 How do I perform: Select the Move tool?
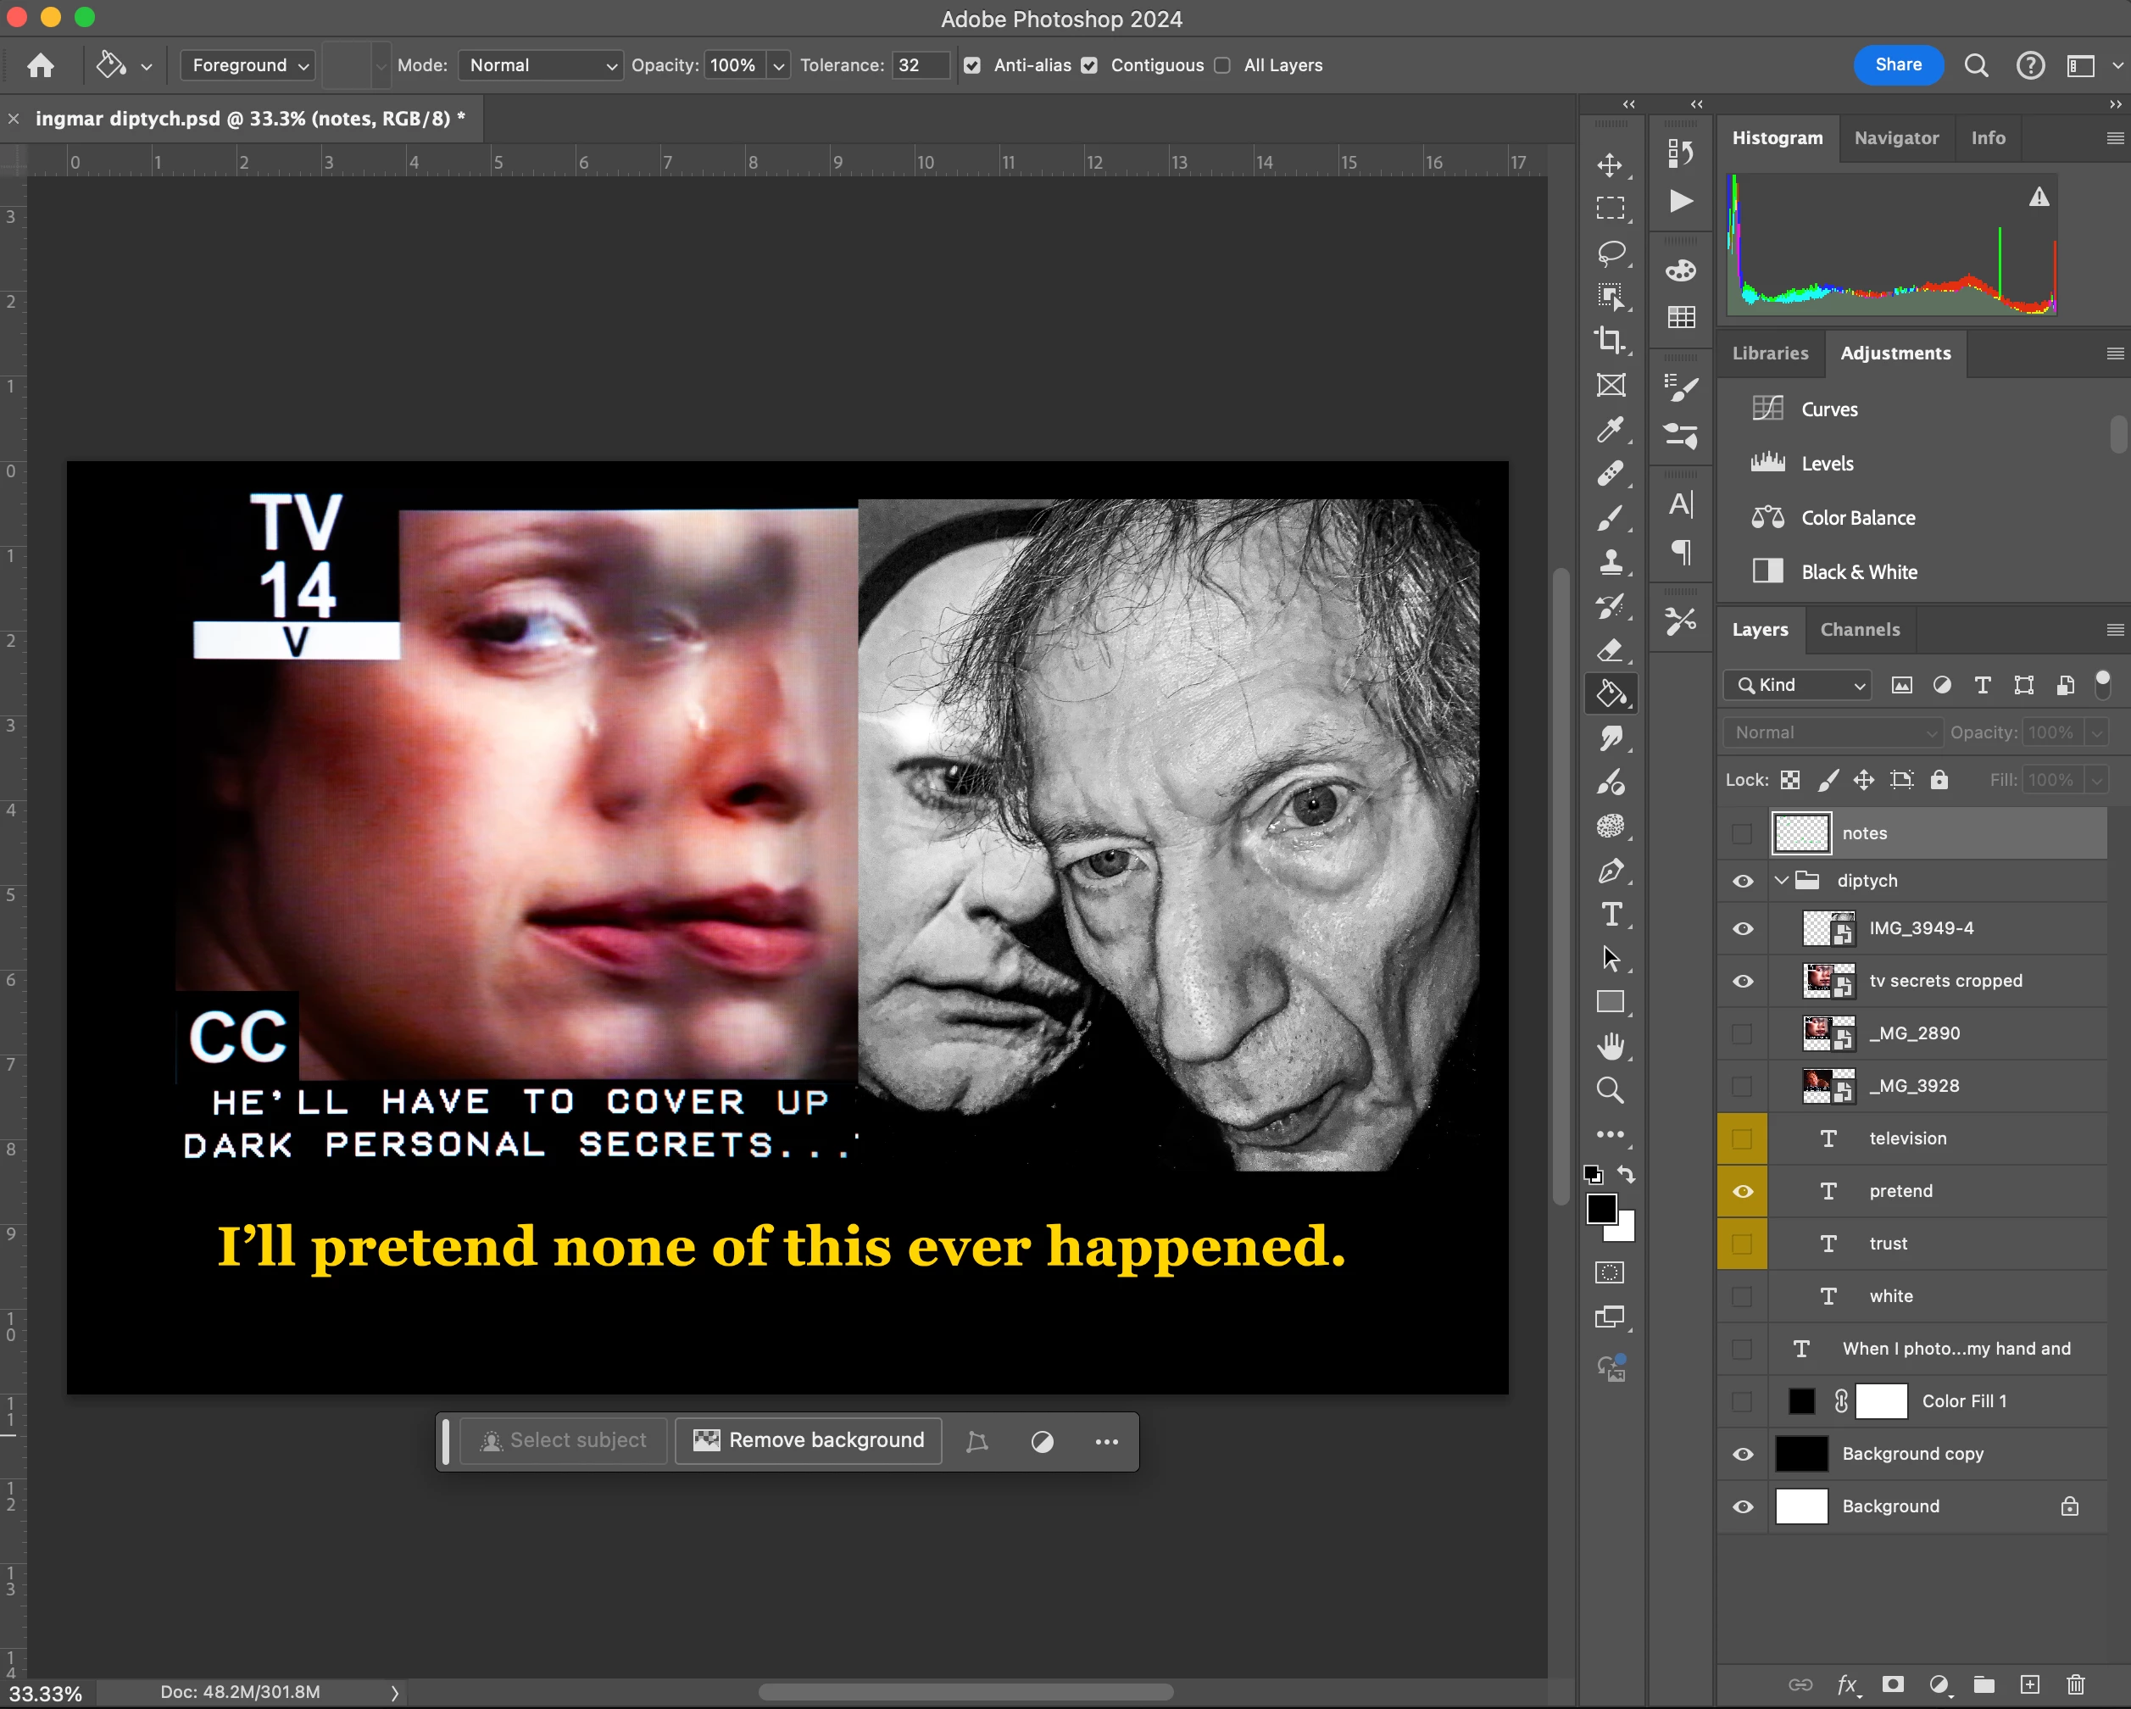1610,165
